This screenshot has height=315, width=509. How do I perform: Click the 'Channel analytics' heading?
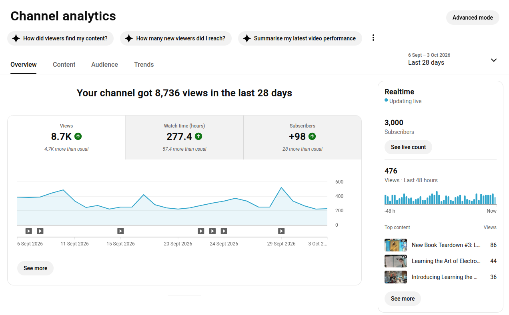tap(63, 16)
